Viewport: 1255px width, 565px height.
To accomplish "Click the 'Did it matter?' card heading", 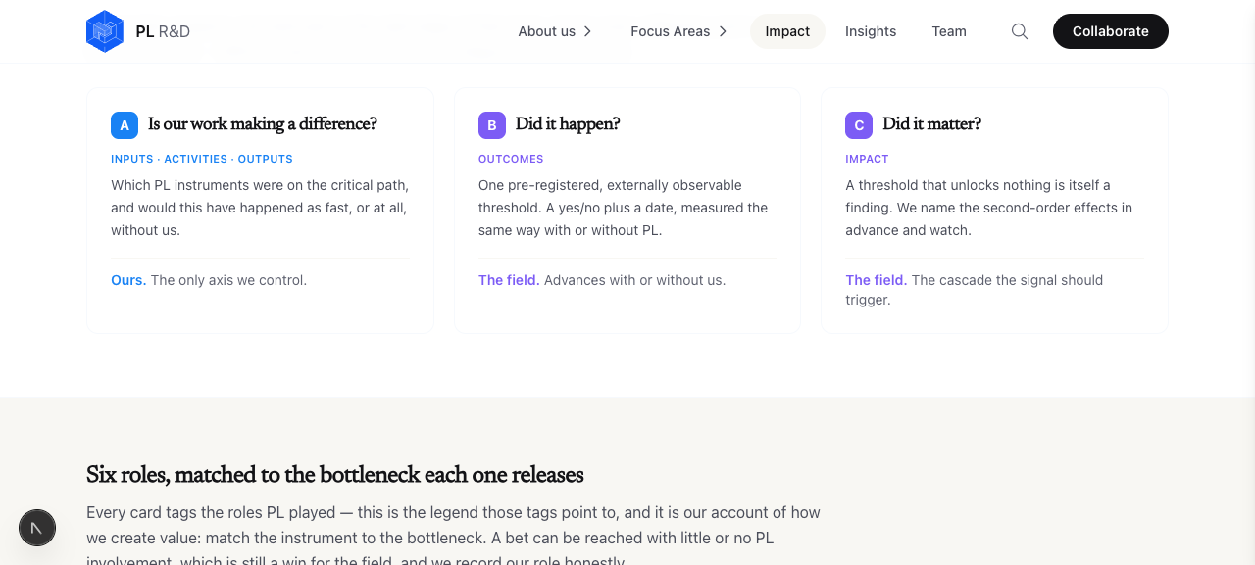I will point(931,124).
